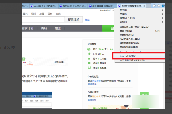
Task: Go to the 知道 nav item
Action: pos(58,28)
